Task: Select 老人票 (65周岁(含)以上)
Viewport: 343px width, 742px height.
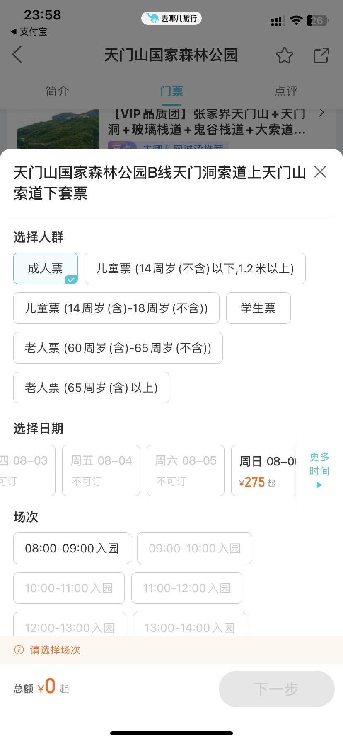Action: [x=91, y=388]
